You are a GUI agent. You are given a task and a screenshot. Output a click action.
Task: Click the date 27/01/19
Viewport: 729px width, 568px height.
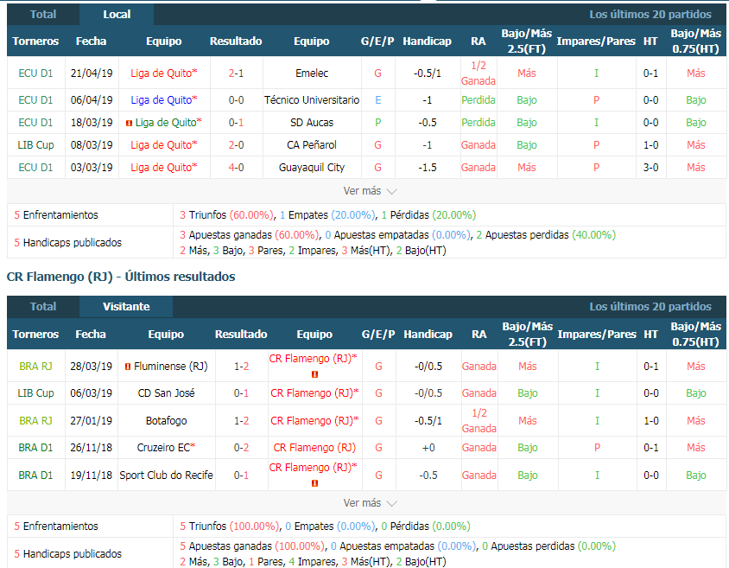(92, 420)
